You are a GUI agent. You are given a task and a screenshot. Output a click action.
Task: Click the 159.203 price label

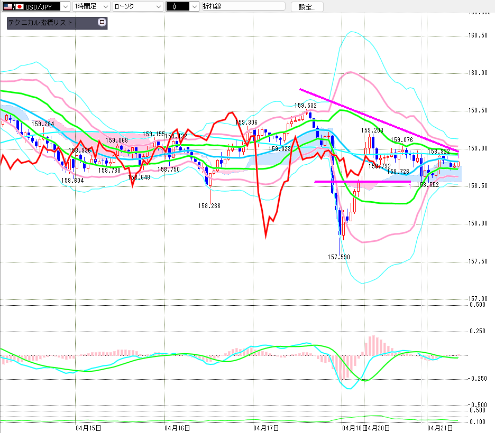(372, 130)
